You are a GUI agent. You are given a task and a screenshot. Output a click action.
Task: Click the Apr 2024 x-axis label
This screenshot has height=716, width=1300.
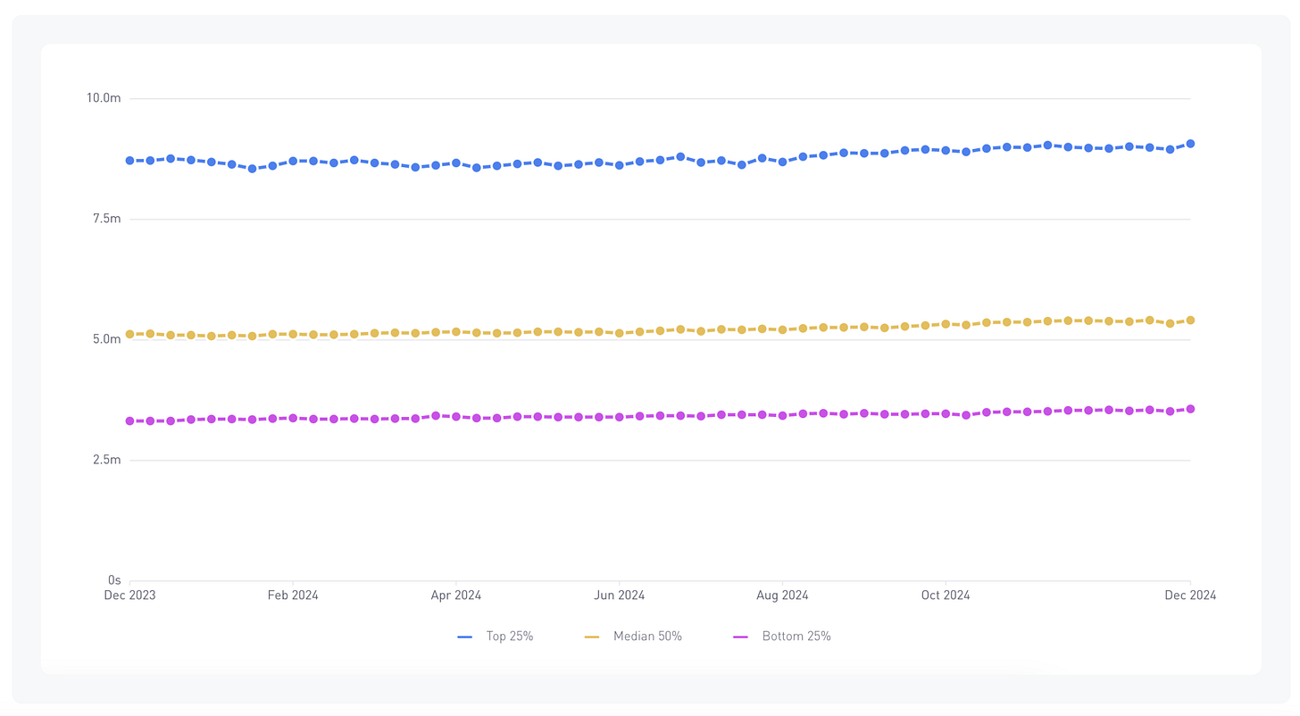pyautogui.click(x=456, y=595)
